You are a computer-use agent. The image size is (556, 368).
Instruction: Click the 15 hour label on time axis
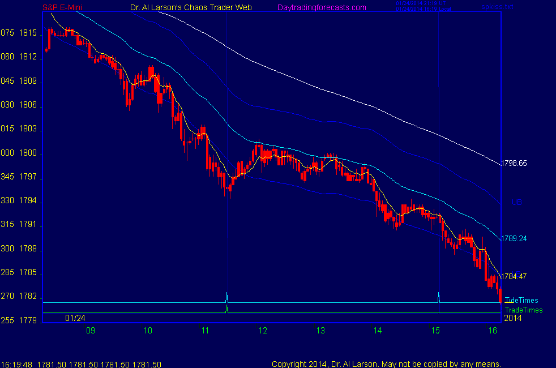click(x=435, y=331)
